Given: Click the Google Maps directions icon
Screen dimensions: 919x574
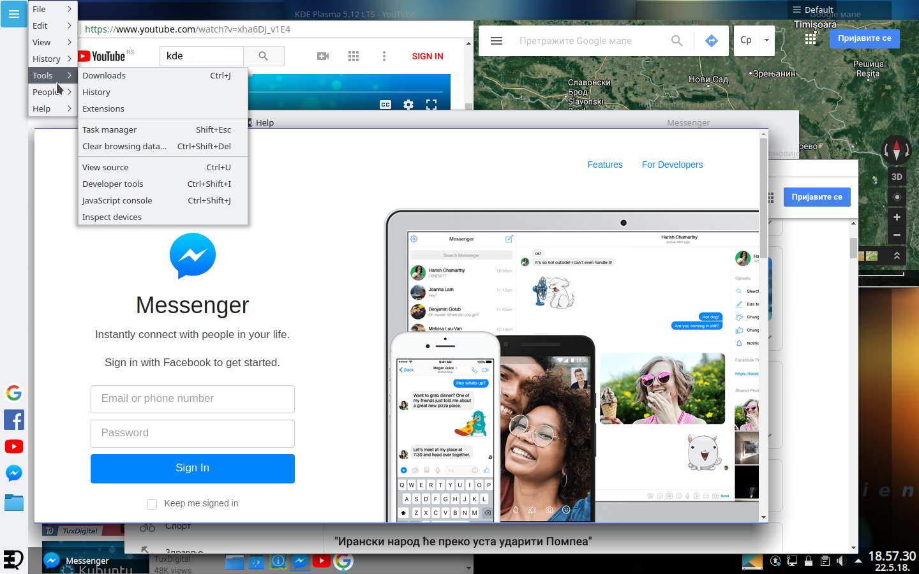Looking at the screenshot, I should pyautogui.click(x=712, y=41).
